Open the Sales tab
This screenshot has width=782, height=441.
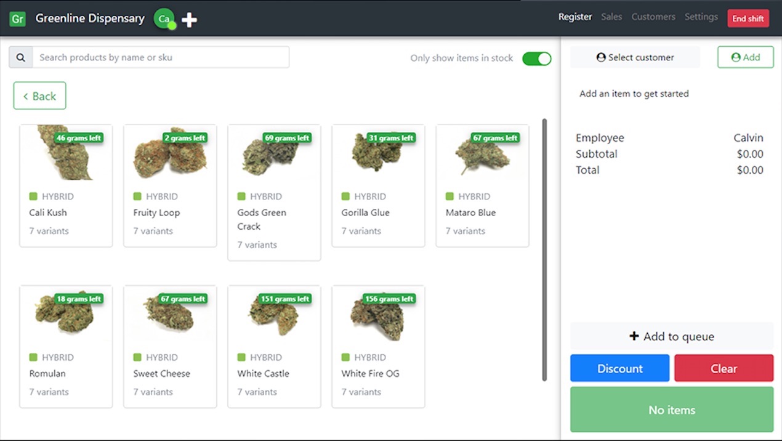click(x=611, y=17)
